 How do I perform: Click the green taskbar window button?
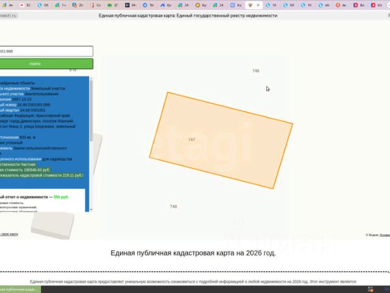[x=20, y=289]
